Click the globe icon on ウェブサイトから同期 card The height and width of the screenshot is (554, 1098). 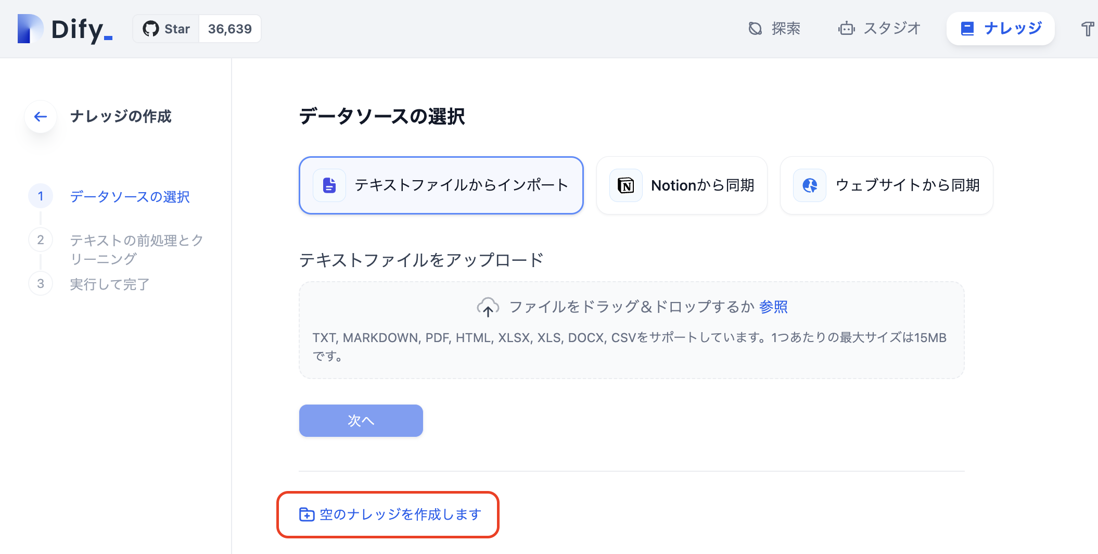coord(809,185)
